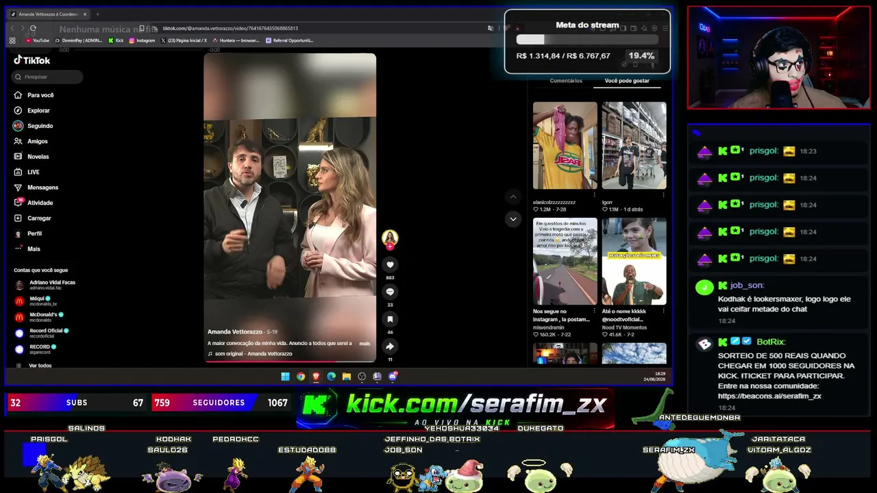877x493 pixels.
Task: Open the elanicolzzz recommended video thumbnail
Action: tap(565, 145)
